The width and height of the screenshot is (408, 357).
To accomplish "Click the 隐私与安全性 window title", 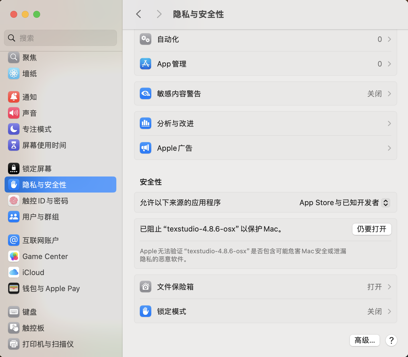I will click(x=198, y=14).
